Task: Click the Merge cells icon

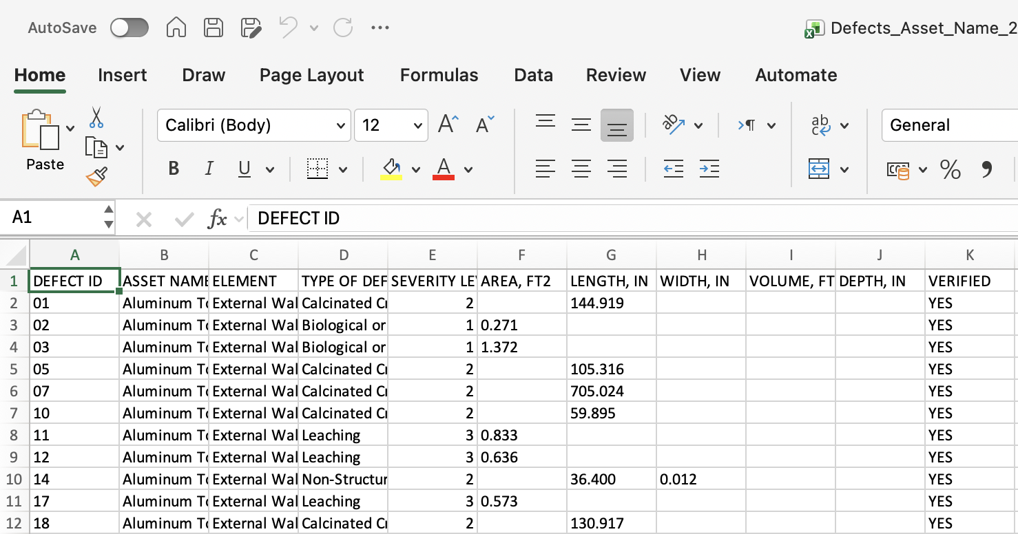Action: tap(819, 169)
